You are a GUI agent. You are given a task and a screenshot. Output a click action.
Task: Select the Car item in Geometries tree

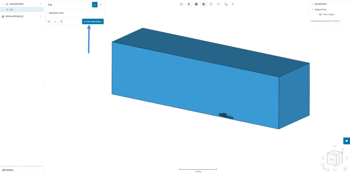(x=22, y=9)
